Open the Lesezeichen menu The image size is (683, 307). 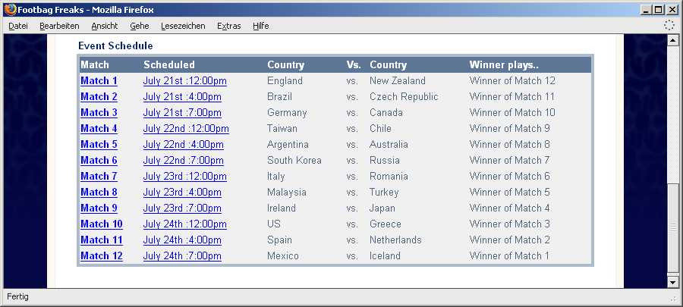click(183, 26)
